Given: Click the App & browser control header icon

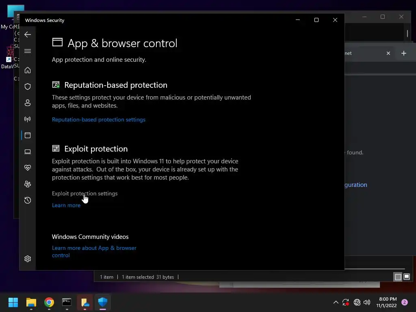Looking at the screenshot, I should point(57,42).
